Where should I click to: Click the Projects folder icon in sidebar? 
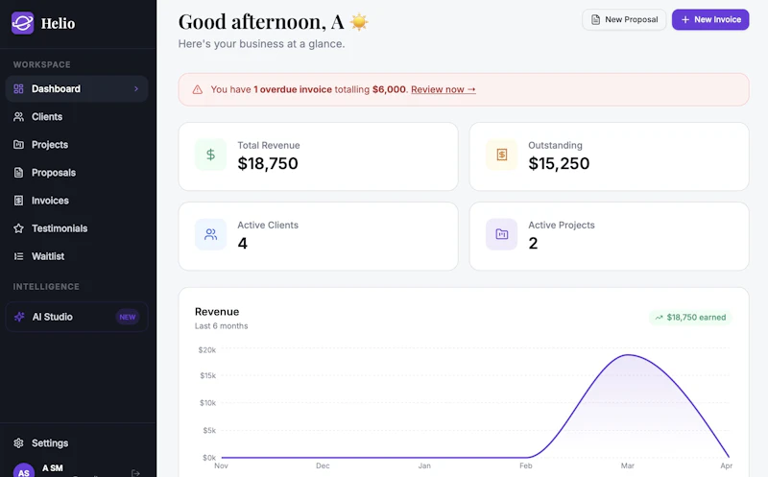18,145
